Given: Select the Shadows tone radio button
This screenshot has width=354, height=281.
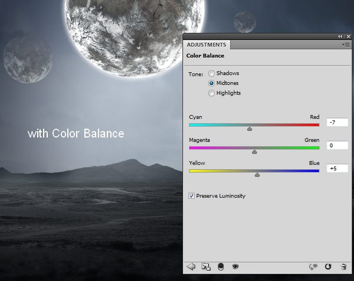Looking at the screenshot, I should (x=211, y=73).
